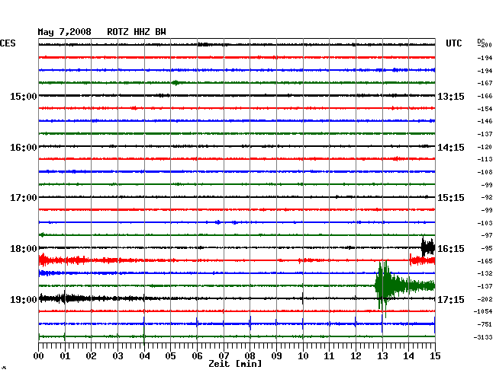This screenshot has height=376, width=496.
Task: Click the "13" minute axis label
Action: pyautogui.click(x=382, y=356)
